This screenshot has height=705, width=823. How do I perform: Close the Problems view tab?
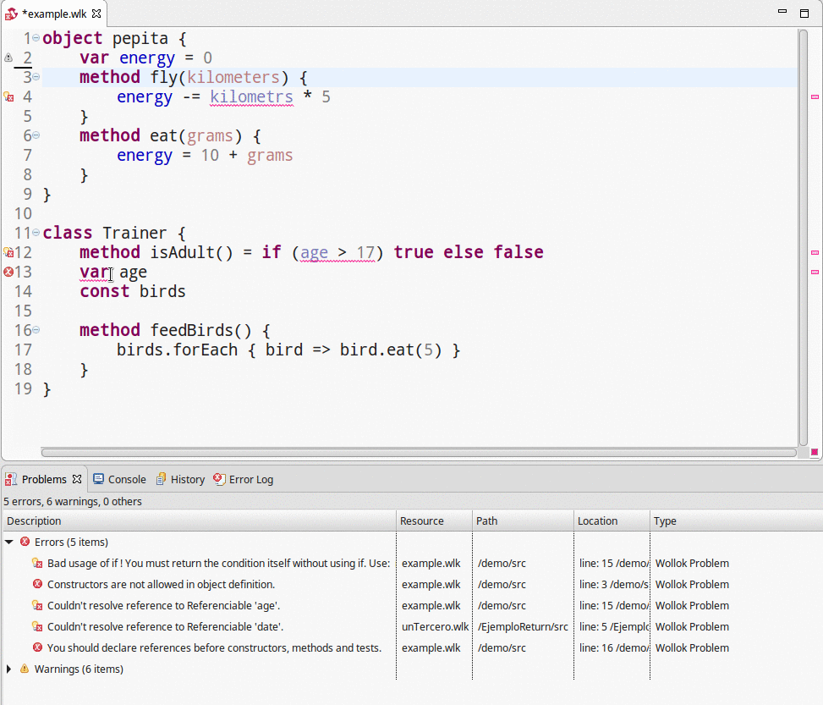(x=77, y=479)
